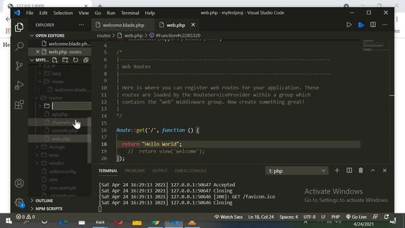The width and height of the screenshot is (405, 228).
Task: Open editor More Actions ellipsis
Action: 385,25
